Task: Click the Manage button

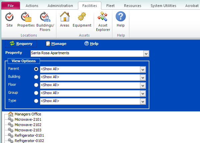Action: tap(56, 44)
